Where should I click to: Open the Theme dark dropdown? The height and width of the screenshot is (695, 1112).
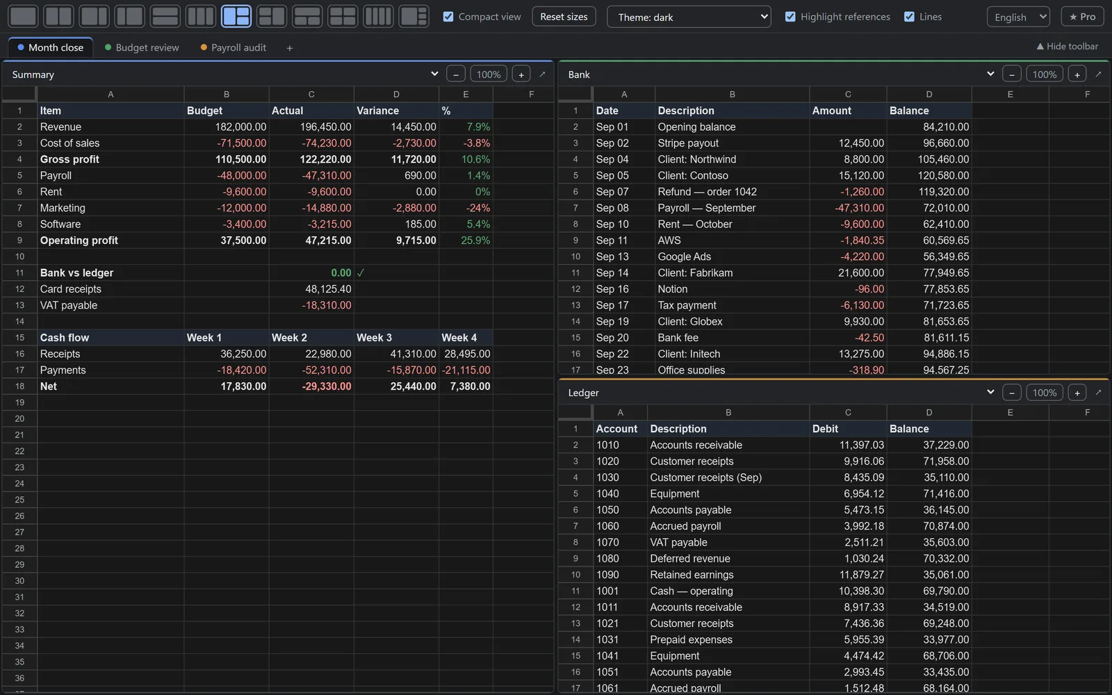pos(689,17)
